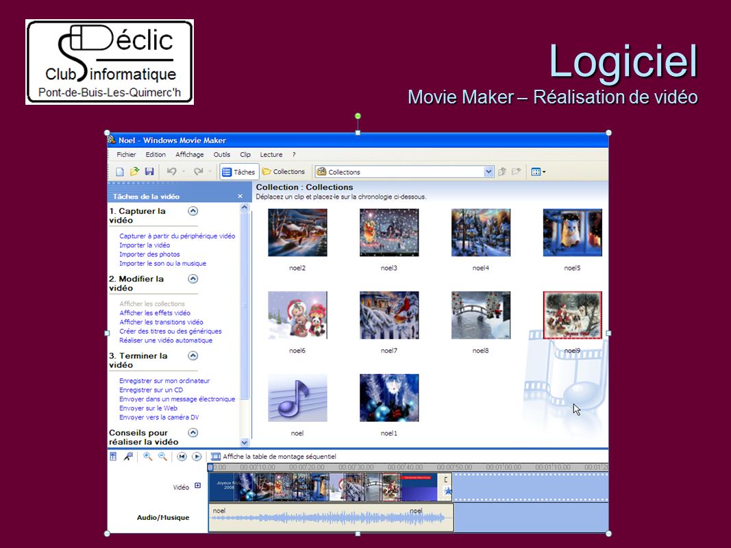Create a new project with the blank page icon
Image resolution: width=731 pixels, height=548 pixels.
click(x=120, y=172)
